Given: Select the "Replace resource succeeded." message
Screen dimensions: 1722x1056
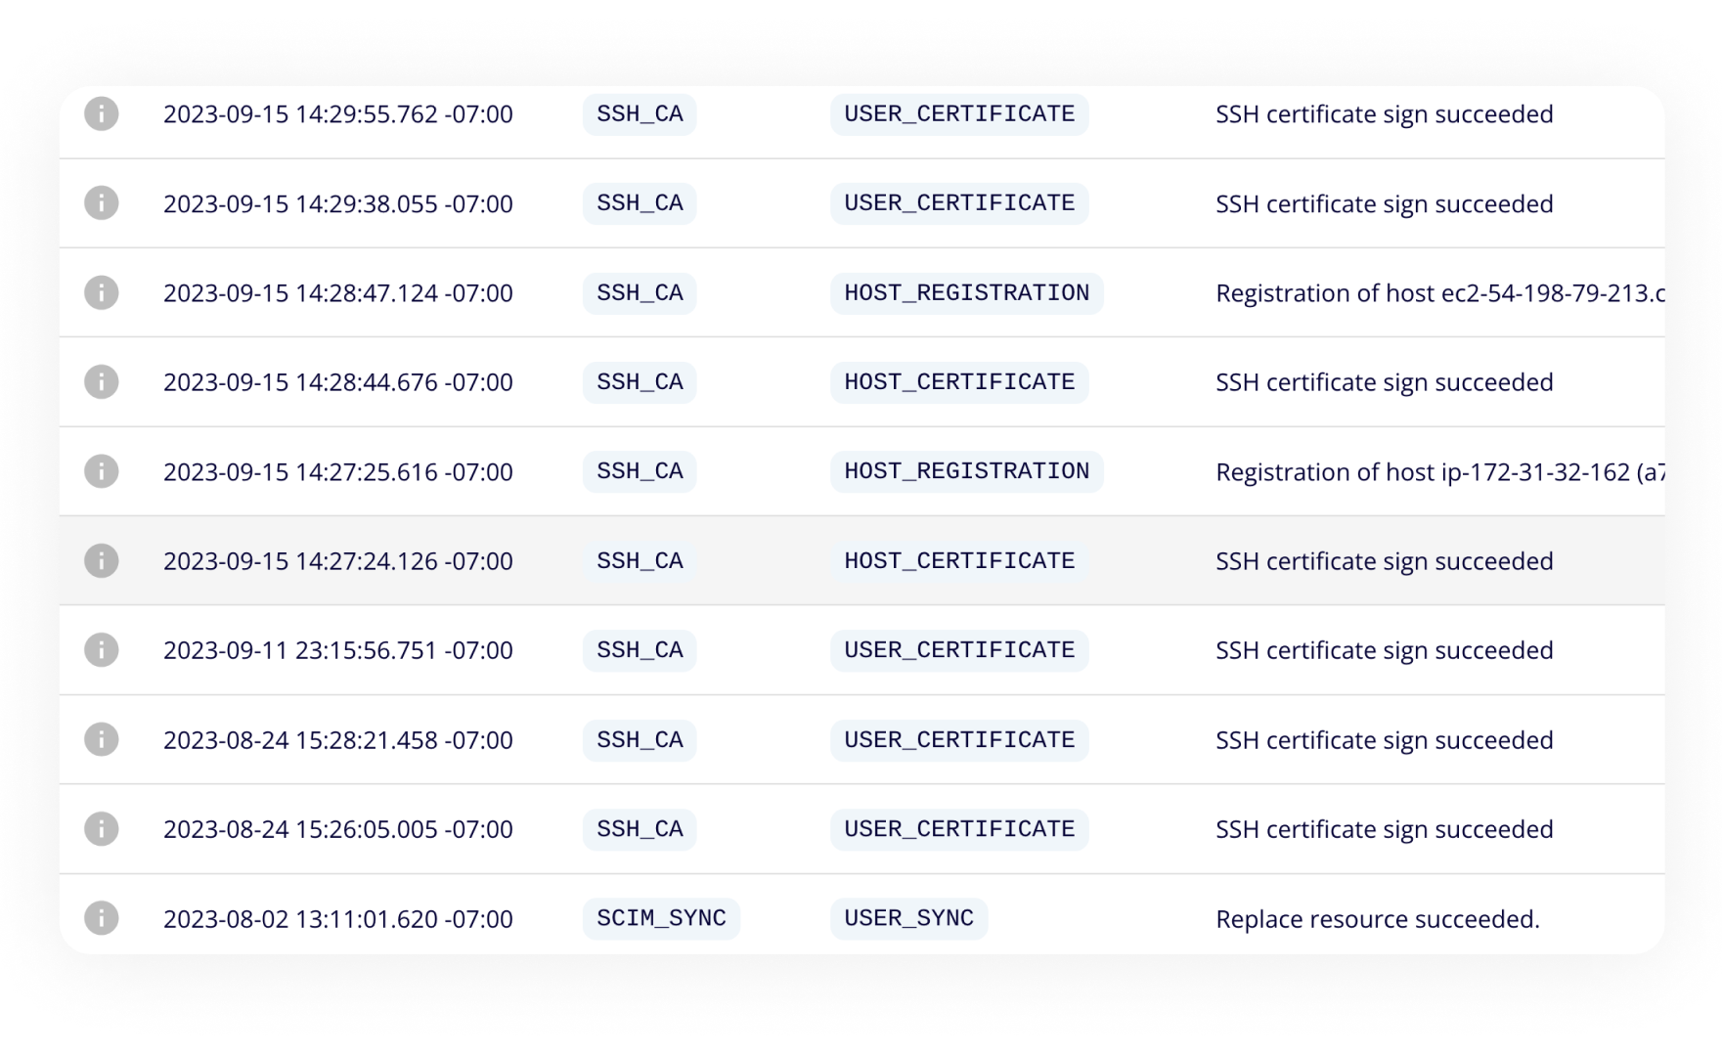Looking at the screenshot, I should 1377,919.
